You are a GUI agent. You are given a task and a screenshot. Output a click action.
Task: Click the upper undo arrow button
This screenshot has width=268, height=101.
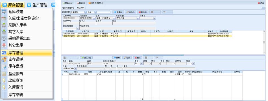(x=167, y=12)
